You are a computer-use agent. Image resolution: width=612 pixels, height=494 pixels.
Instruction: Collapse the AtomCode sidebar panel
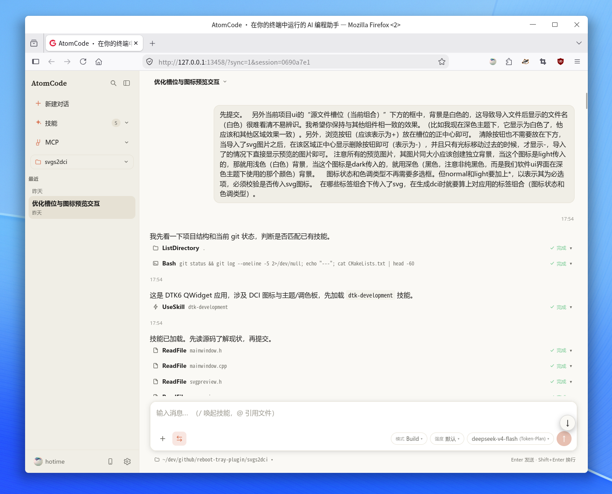point(127,83)
